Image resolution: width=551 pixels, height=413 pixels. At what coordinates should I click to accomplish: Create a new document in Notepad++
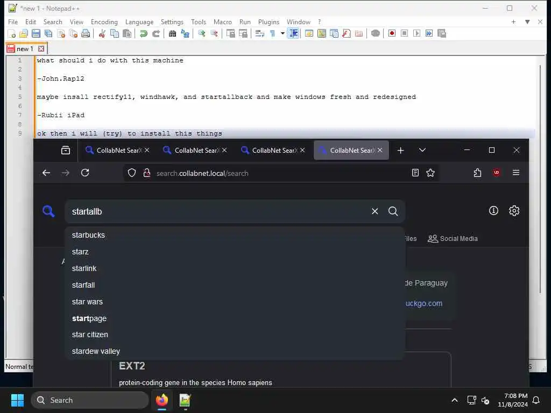(11, 34)
